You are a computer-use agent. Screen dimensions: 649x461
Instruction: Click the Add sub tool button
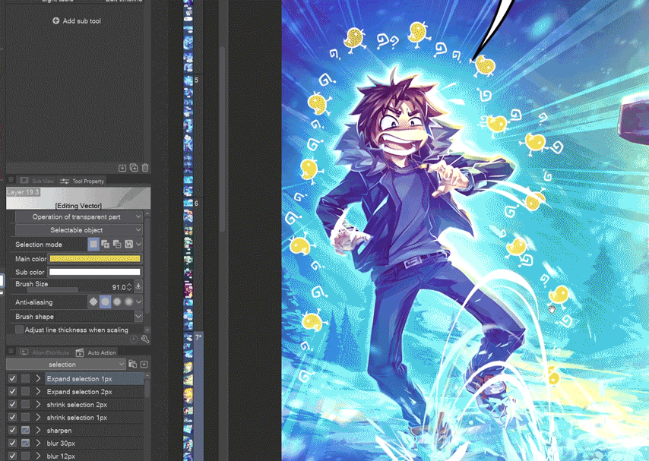(x=77, y=21)
